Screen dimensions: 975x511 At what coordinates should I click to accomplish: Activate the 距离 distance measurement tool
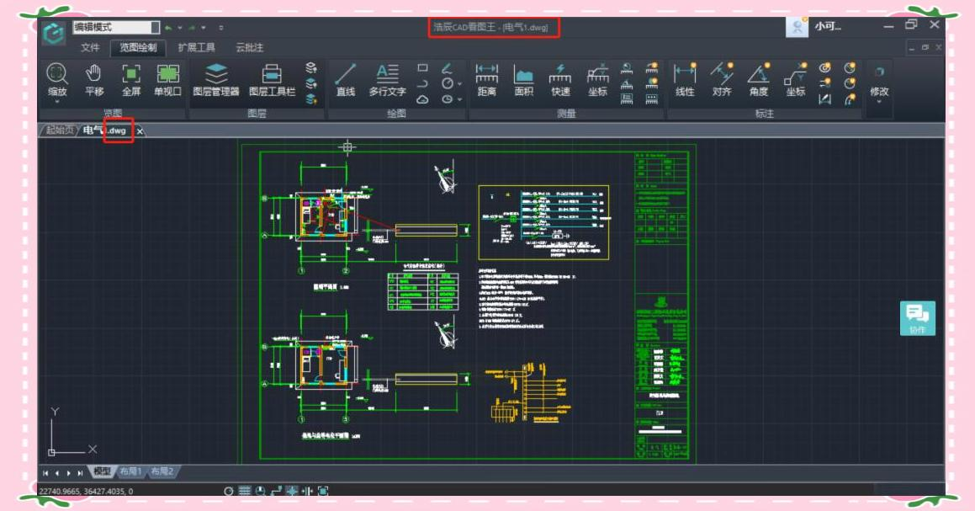click(486, 79)
